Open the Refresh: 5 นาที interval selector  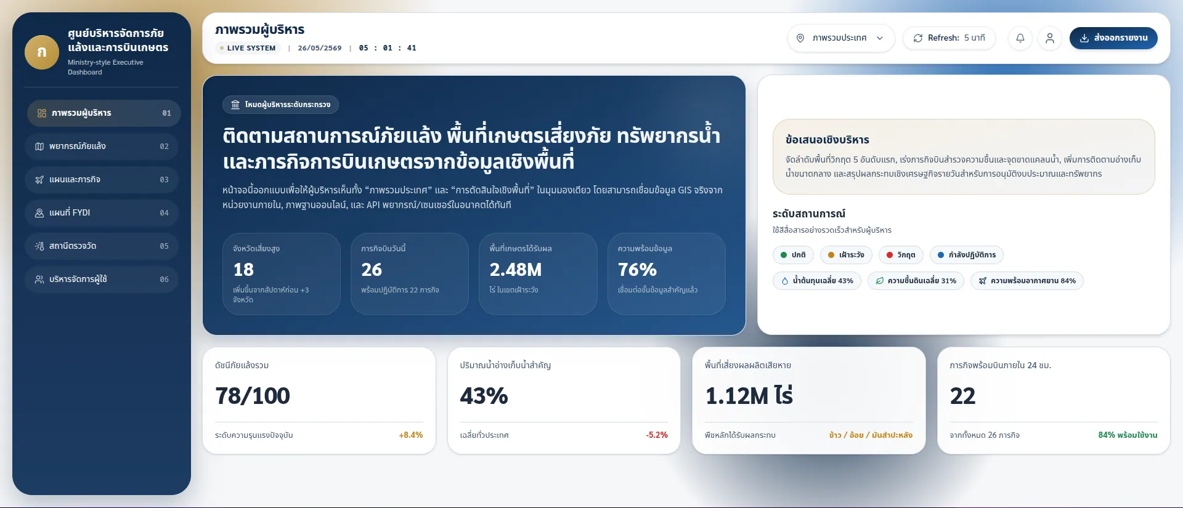point(949,38)
